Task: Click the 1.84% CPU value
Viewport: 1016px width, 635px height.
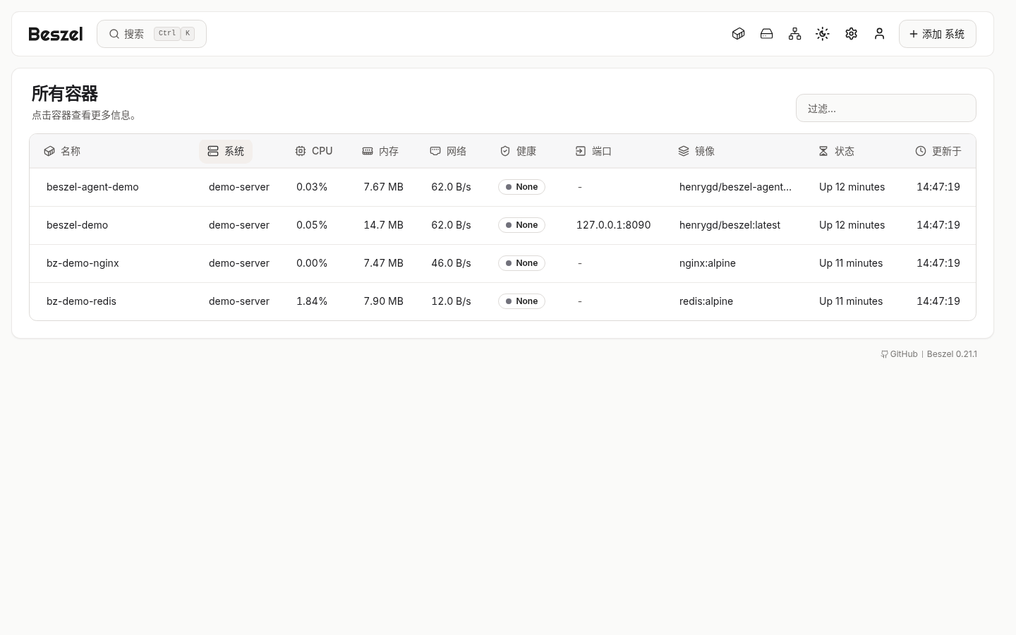Action: click(312, 301)
